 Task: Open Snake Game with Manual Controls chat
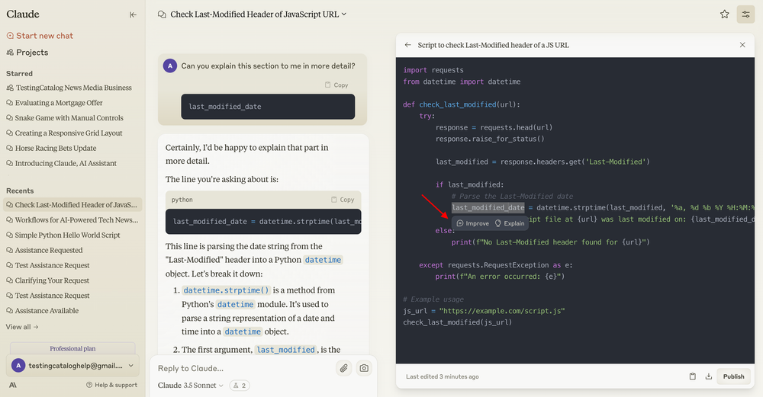[x=69, y=118]
